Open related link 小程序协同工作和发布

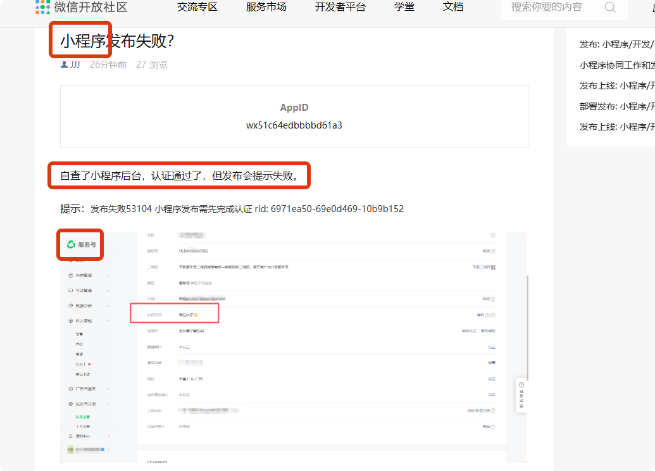[617, 65]
